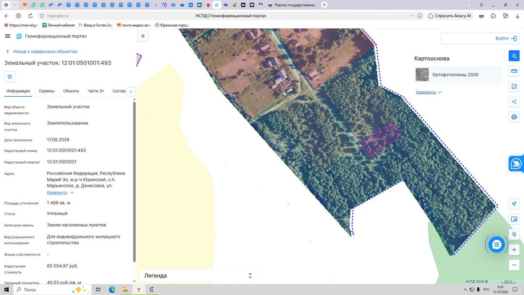Show more tabs with the right arrow
Image resolution: width=524 pixels, height=295 pixels.
click(x=131, y=91)
